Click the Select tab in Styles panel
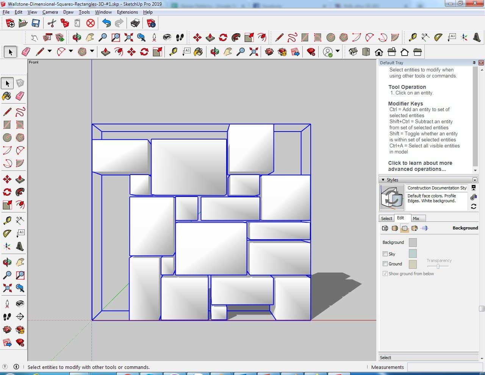485x375 pixels. point(386,218)
